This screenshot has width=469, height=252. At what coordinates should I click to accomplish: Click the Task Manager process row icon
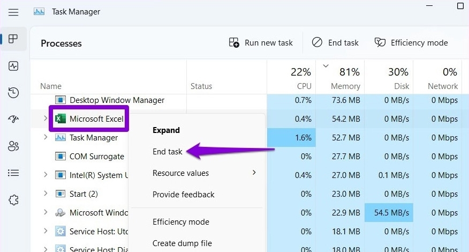point(60,138)
